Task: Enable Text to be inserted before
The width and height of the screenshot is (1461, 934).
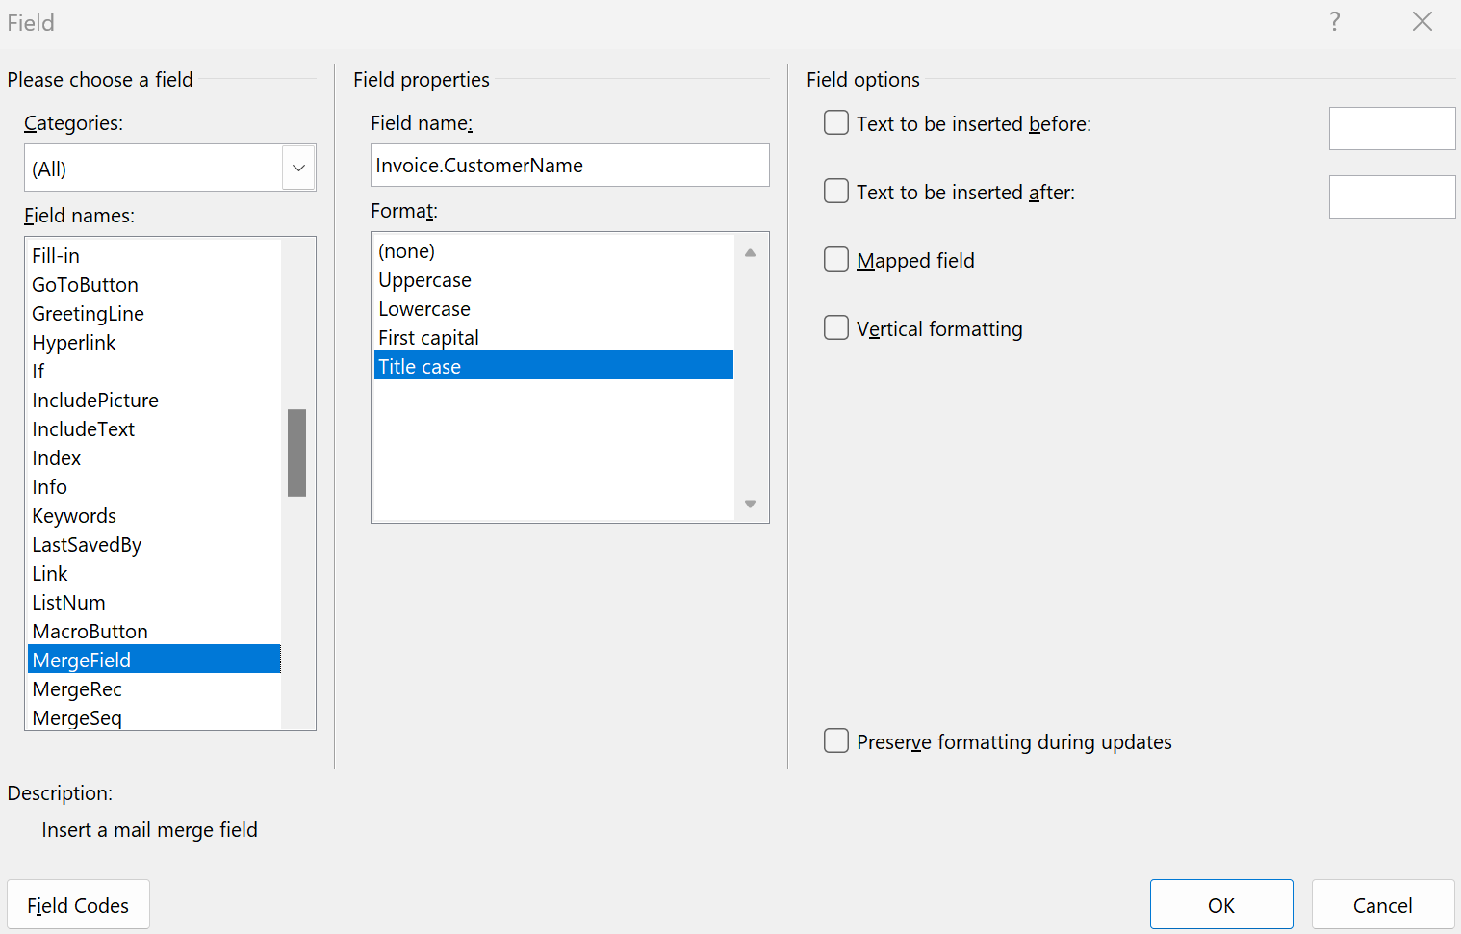Action: [x=836, y=123]
